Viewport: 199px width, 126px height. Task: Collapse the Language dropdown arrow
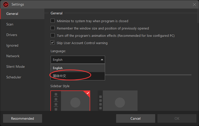[102, 60]
